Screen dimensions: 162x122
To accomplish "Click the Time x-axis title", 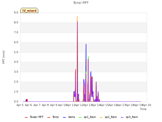I will click(x=143, y=109).
